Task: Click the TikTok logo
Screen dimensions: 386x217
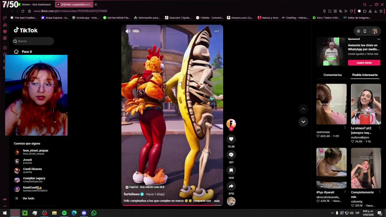Action: [26, 30]
